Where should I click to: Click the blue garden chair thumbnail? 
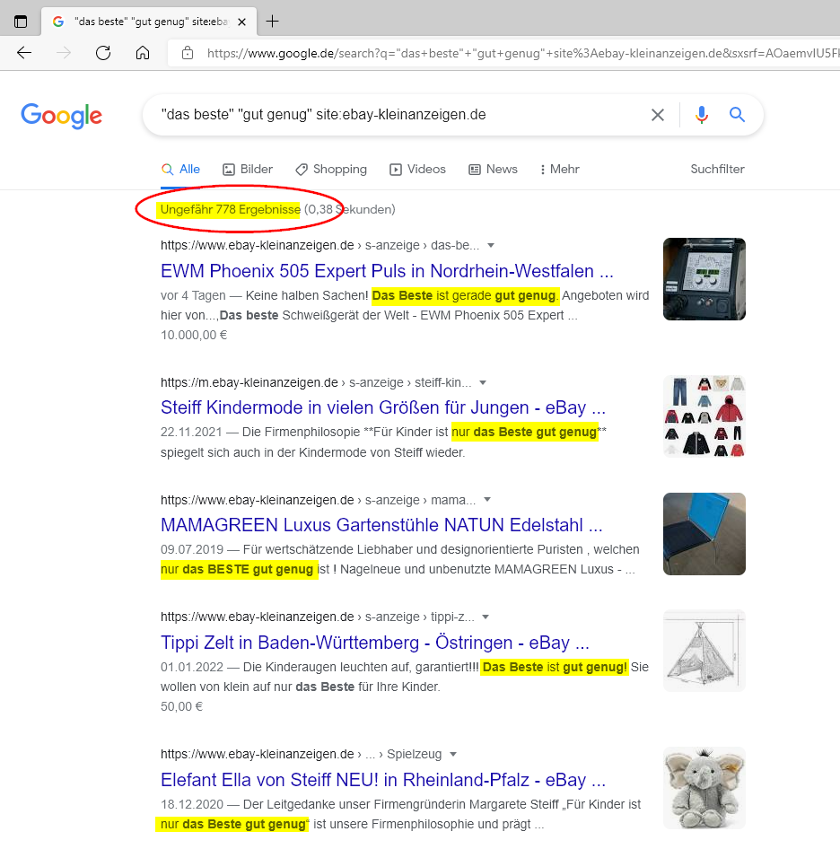[x=704, y=534]
